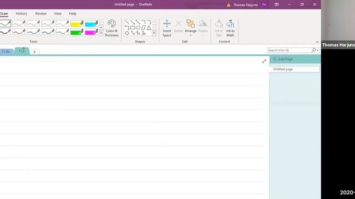Select Untitled page in page list

click(x=295, y=69)
